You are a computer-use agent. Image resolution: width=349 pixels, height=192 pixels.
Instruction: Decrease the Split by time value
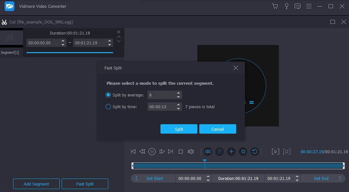pyautogui.click(x=178, y=108)
